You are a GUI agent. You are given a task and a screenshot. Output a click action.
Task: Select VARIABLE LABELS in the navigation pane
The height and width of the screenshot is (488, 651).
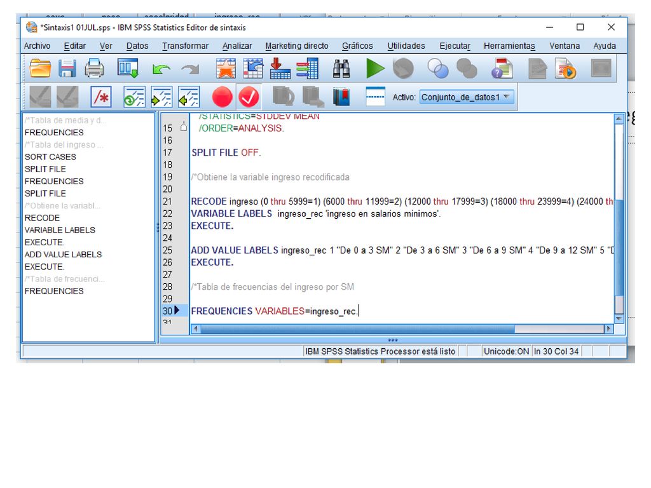coord(60,230)
